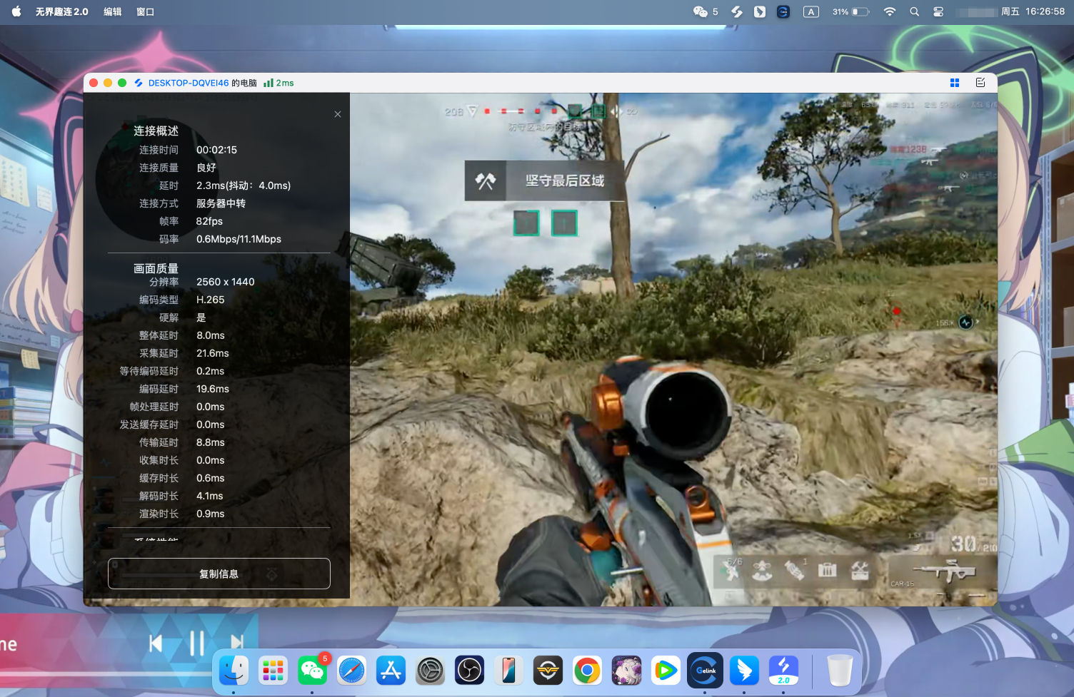
Task: Open Google Chrome from the Dock
Action: (x=588, y=671)
